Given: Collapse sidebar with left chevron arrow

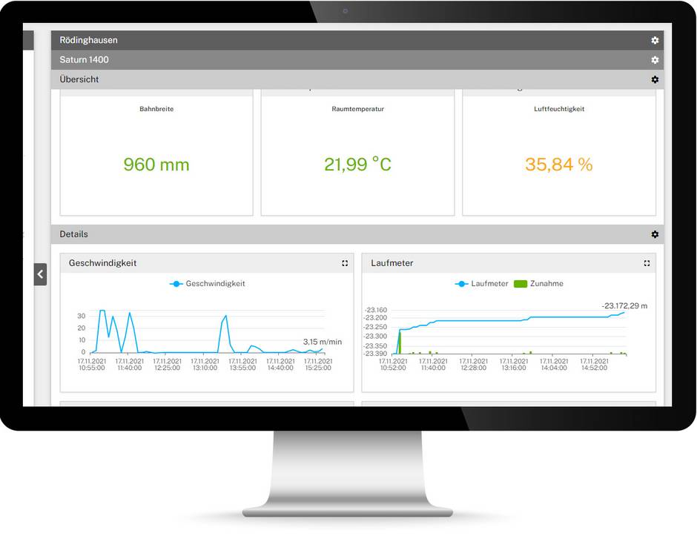Looking at the screenshot, I should click(x=40, y=274).
